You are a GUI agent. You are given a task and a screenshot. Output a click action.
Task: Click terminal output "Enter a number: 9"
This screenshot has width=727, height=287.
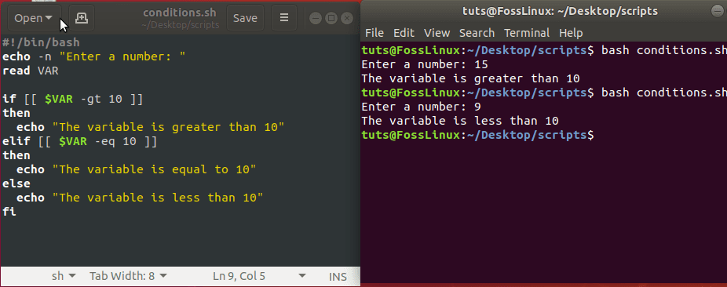[x=421, y=107]
